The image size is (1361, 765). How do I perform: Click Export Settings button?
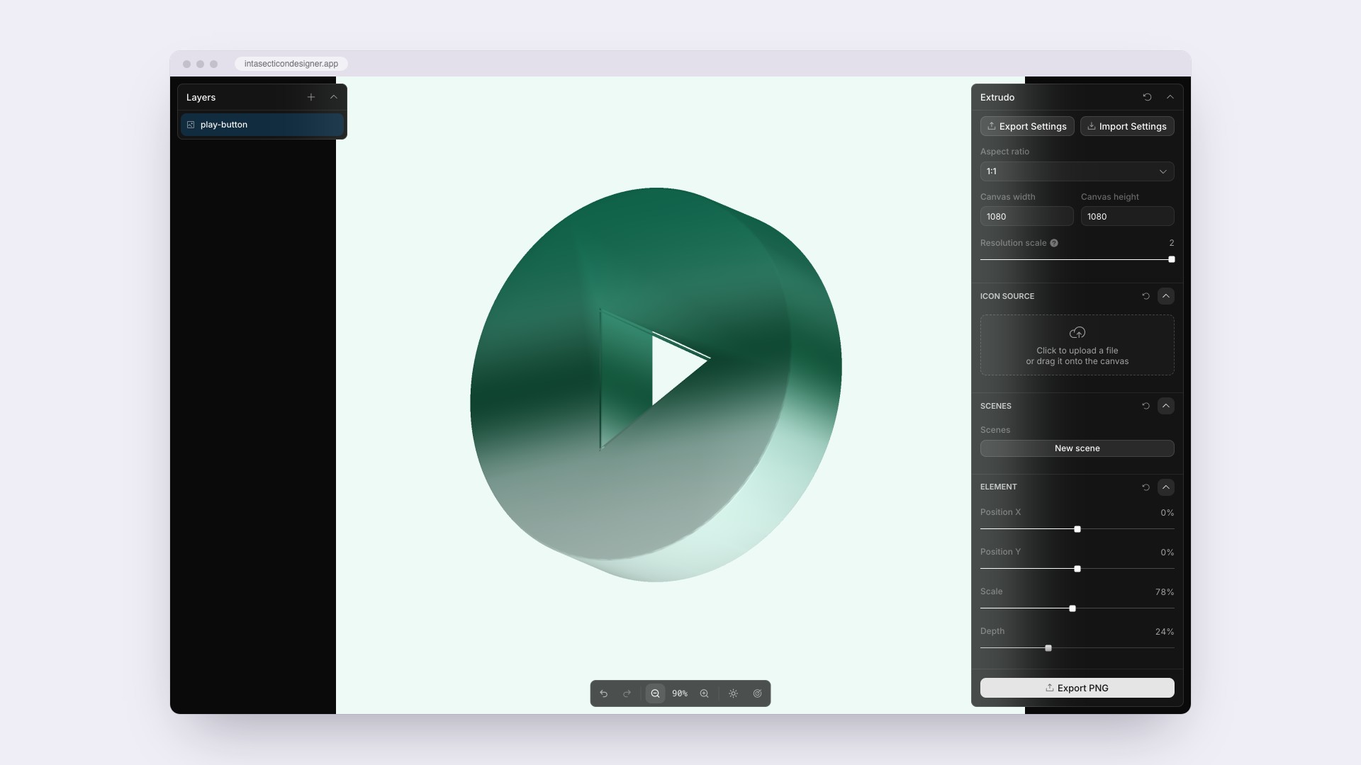[1026, 126]
